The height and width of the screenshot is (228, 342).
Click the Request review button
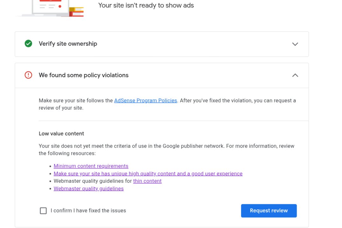pos(269,211)
